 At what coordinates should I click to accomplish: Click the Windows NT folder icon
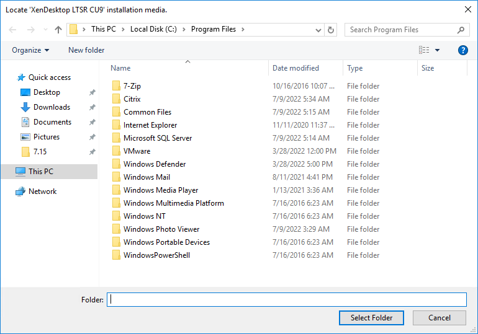coord(116,216)
